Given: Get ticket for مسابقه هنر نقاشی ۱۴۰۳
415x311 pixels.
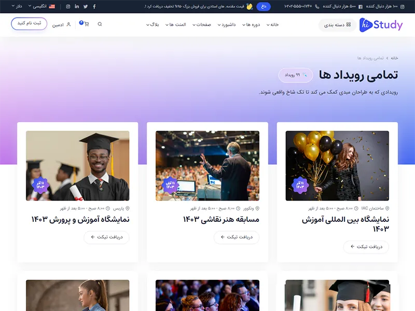Looking at the screenshot, I should click(x=237, y=237).
